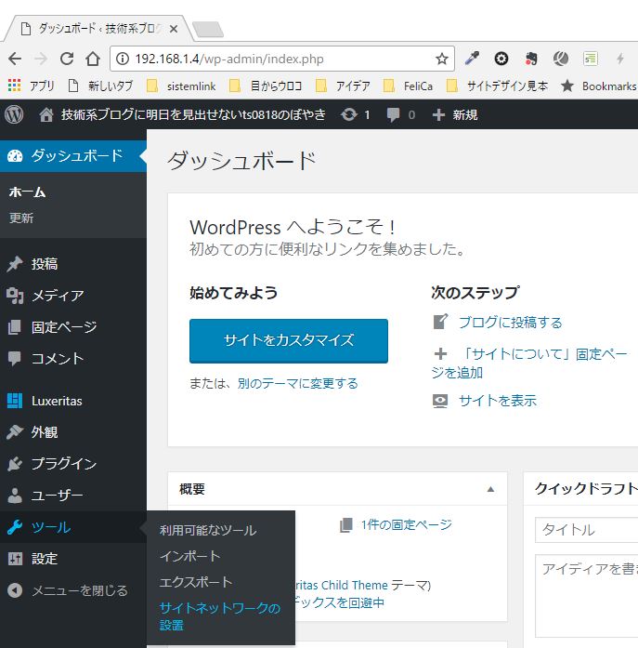Open site name link in admin bar
Viewport: 638px width, 648px height.
click(182, 114)
